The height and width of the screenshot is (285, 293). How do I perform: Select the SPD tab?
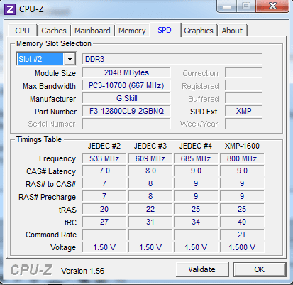[x=165, y=30]
